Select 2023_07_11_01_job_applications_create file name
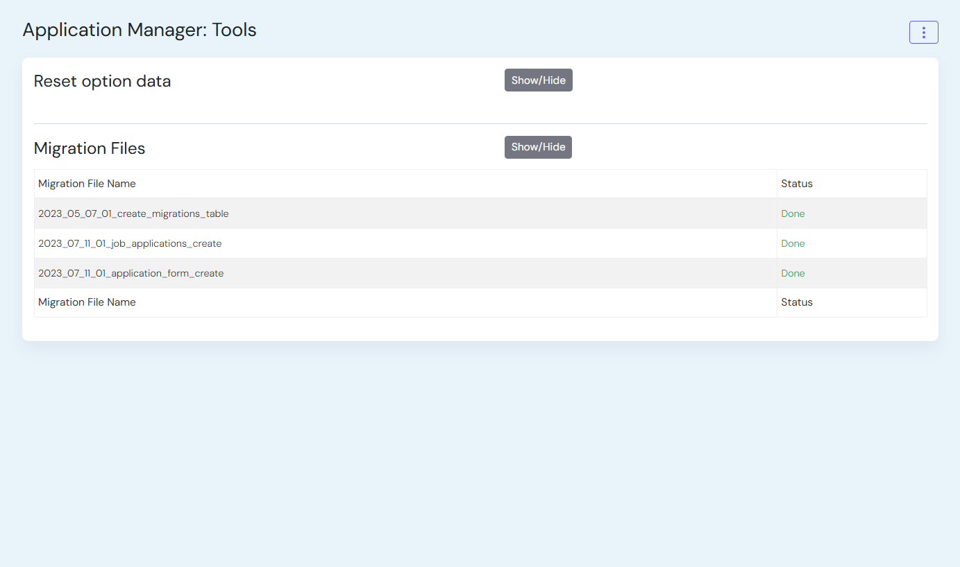The width and height of the screenshot is (960, 567). click(x=130, y=243)
